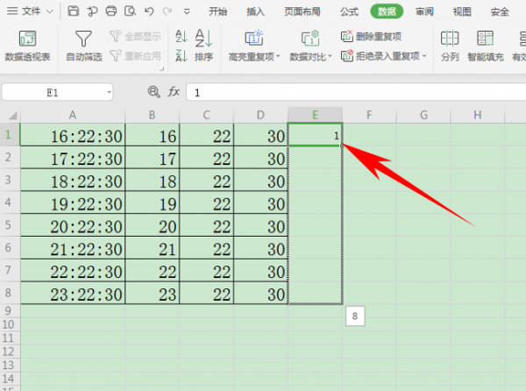Select cell A8 with 23:22:30
Screen dimensions: 526x391
(x=73, y=293)
